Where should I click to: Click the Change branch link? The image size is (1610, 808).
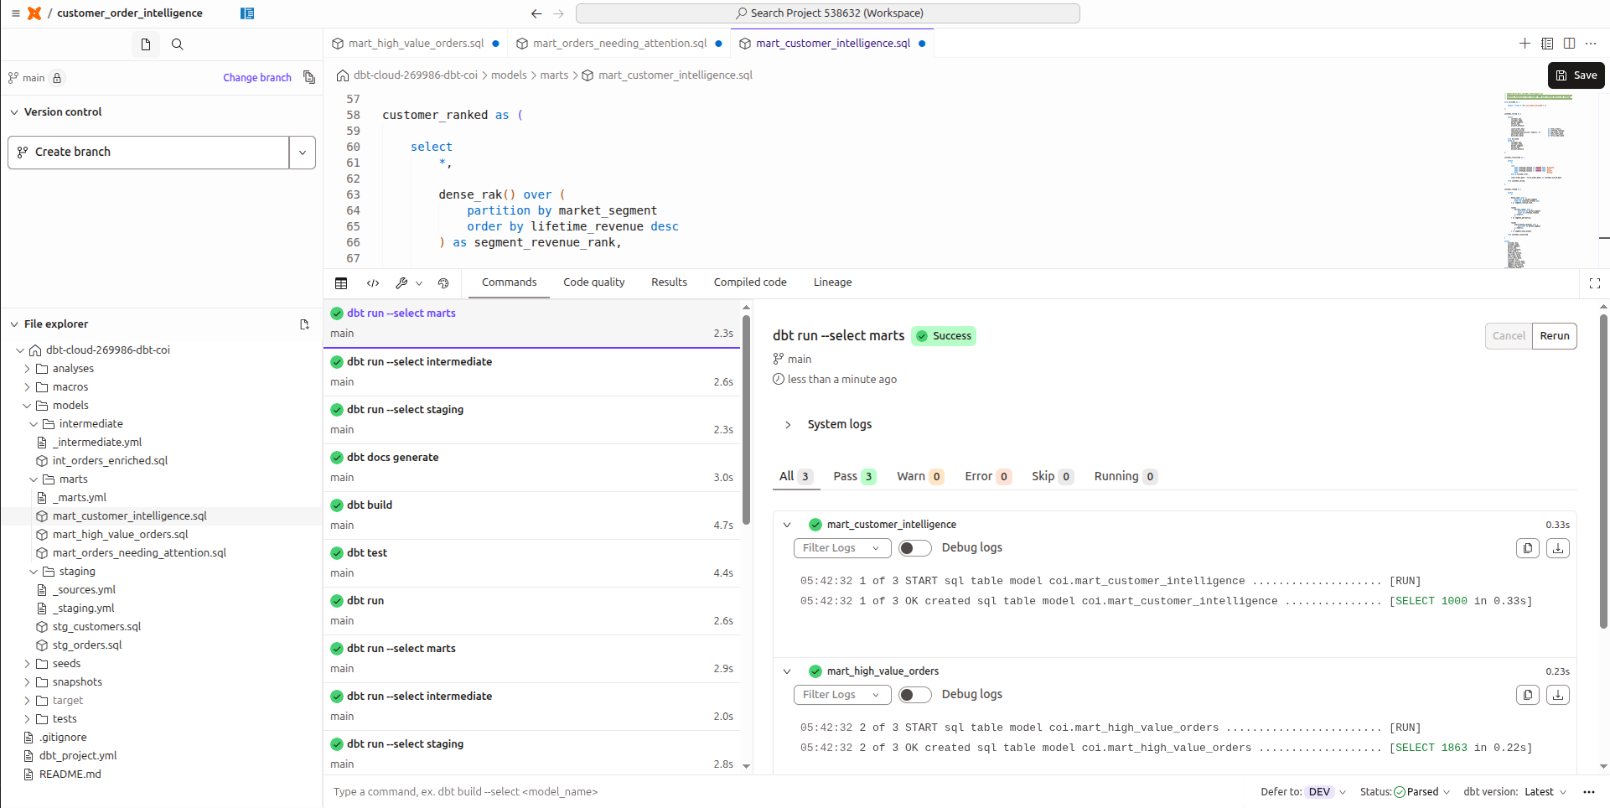click(x=257, y=78)
